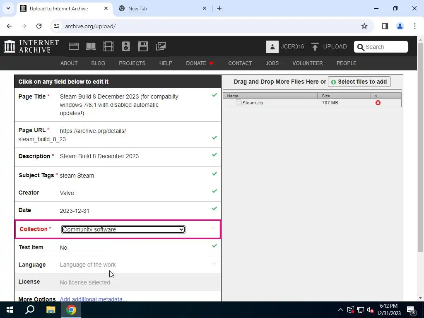Image resolution: width=424 pixels, height=318 pixels.
Task: Bookmark this page with the star icon
Action: pyautogui.click(x=364, y=26)
